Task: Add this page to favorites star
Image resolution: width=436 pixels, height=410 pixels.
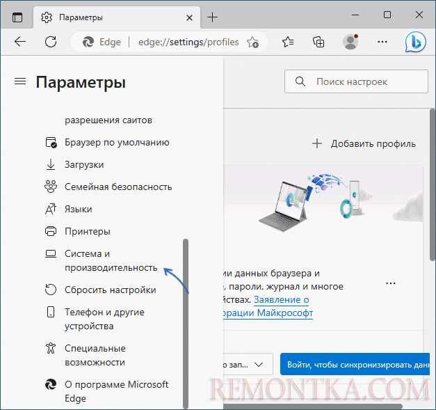Action: [x=252, y=42]
